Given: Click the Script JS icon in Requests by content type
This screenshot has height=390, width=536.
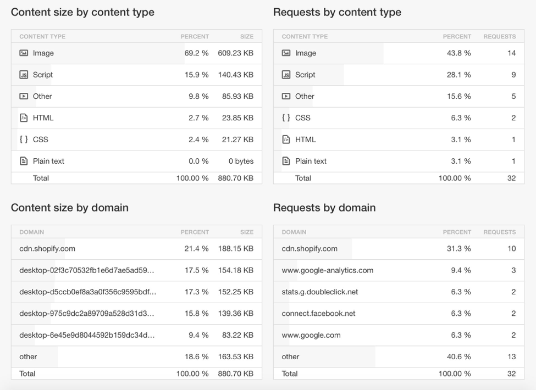Looking at the screenshot, I should (286, 75).
